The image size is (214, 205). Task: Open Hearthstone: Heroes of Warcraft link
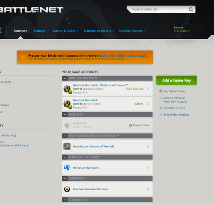(x=94, y=146)
